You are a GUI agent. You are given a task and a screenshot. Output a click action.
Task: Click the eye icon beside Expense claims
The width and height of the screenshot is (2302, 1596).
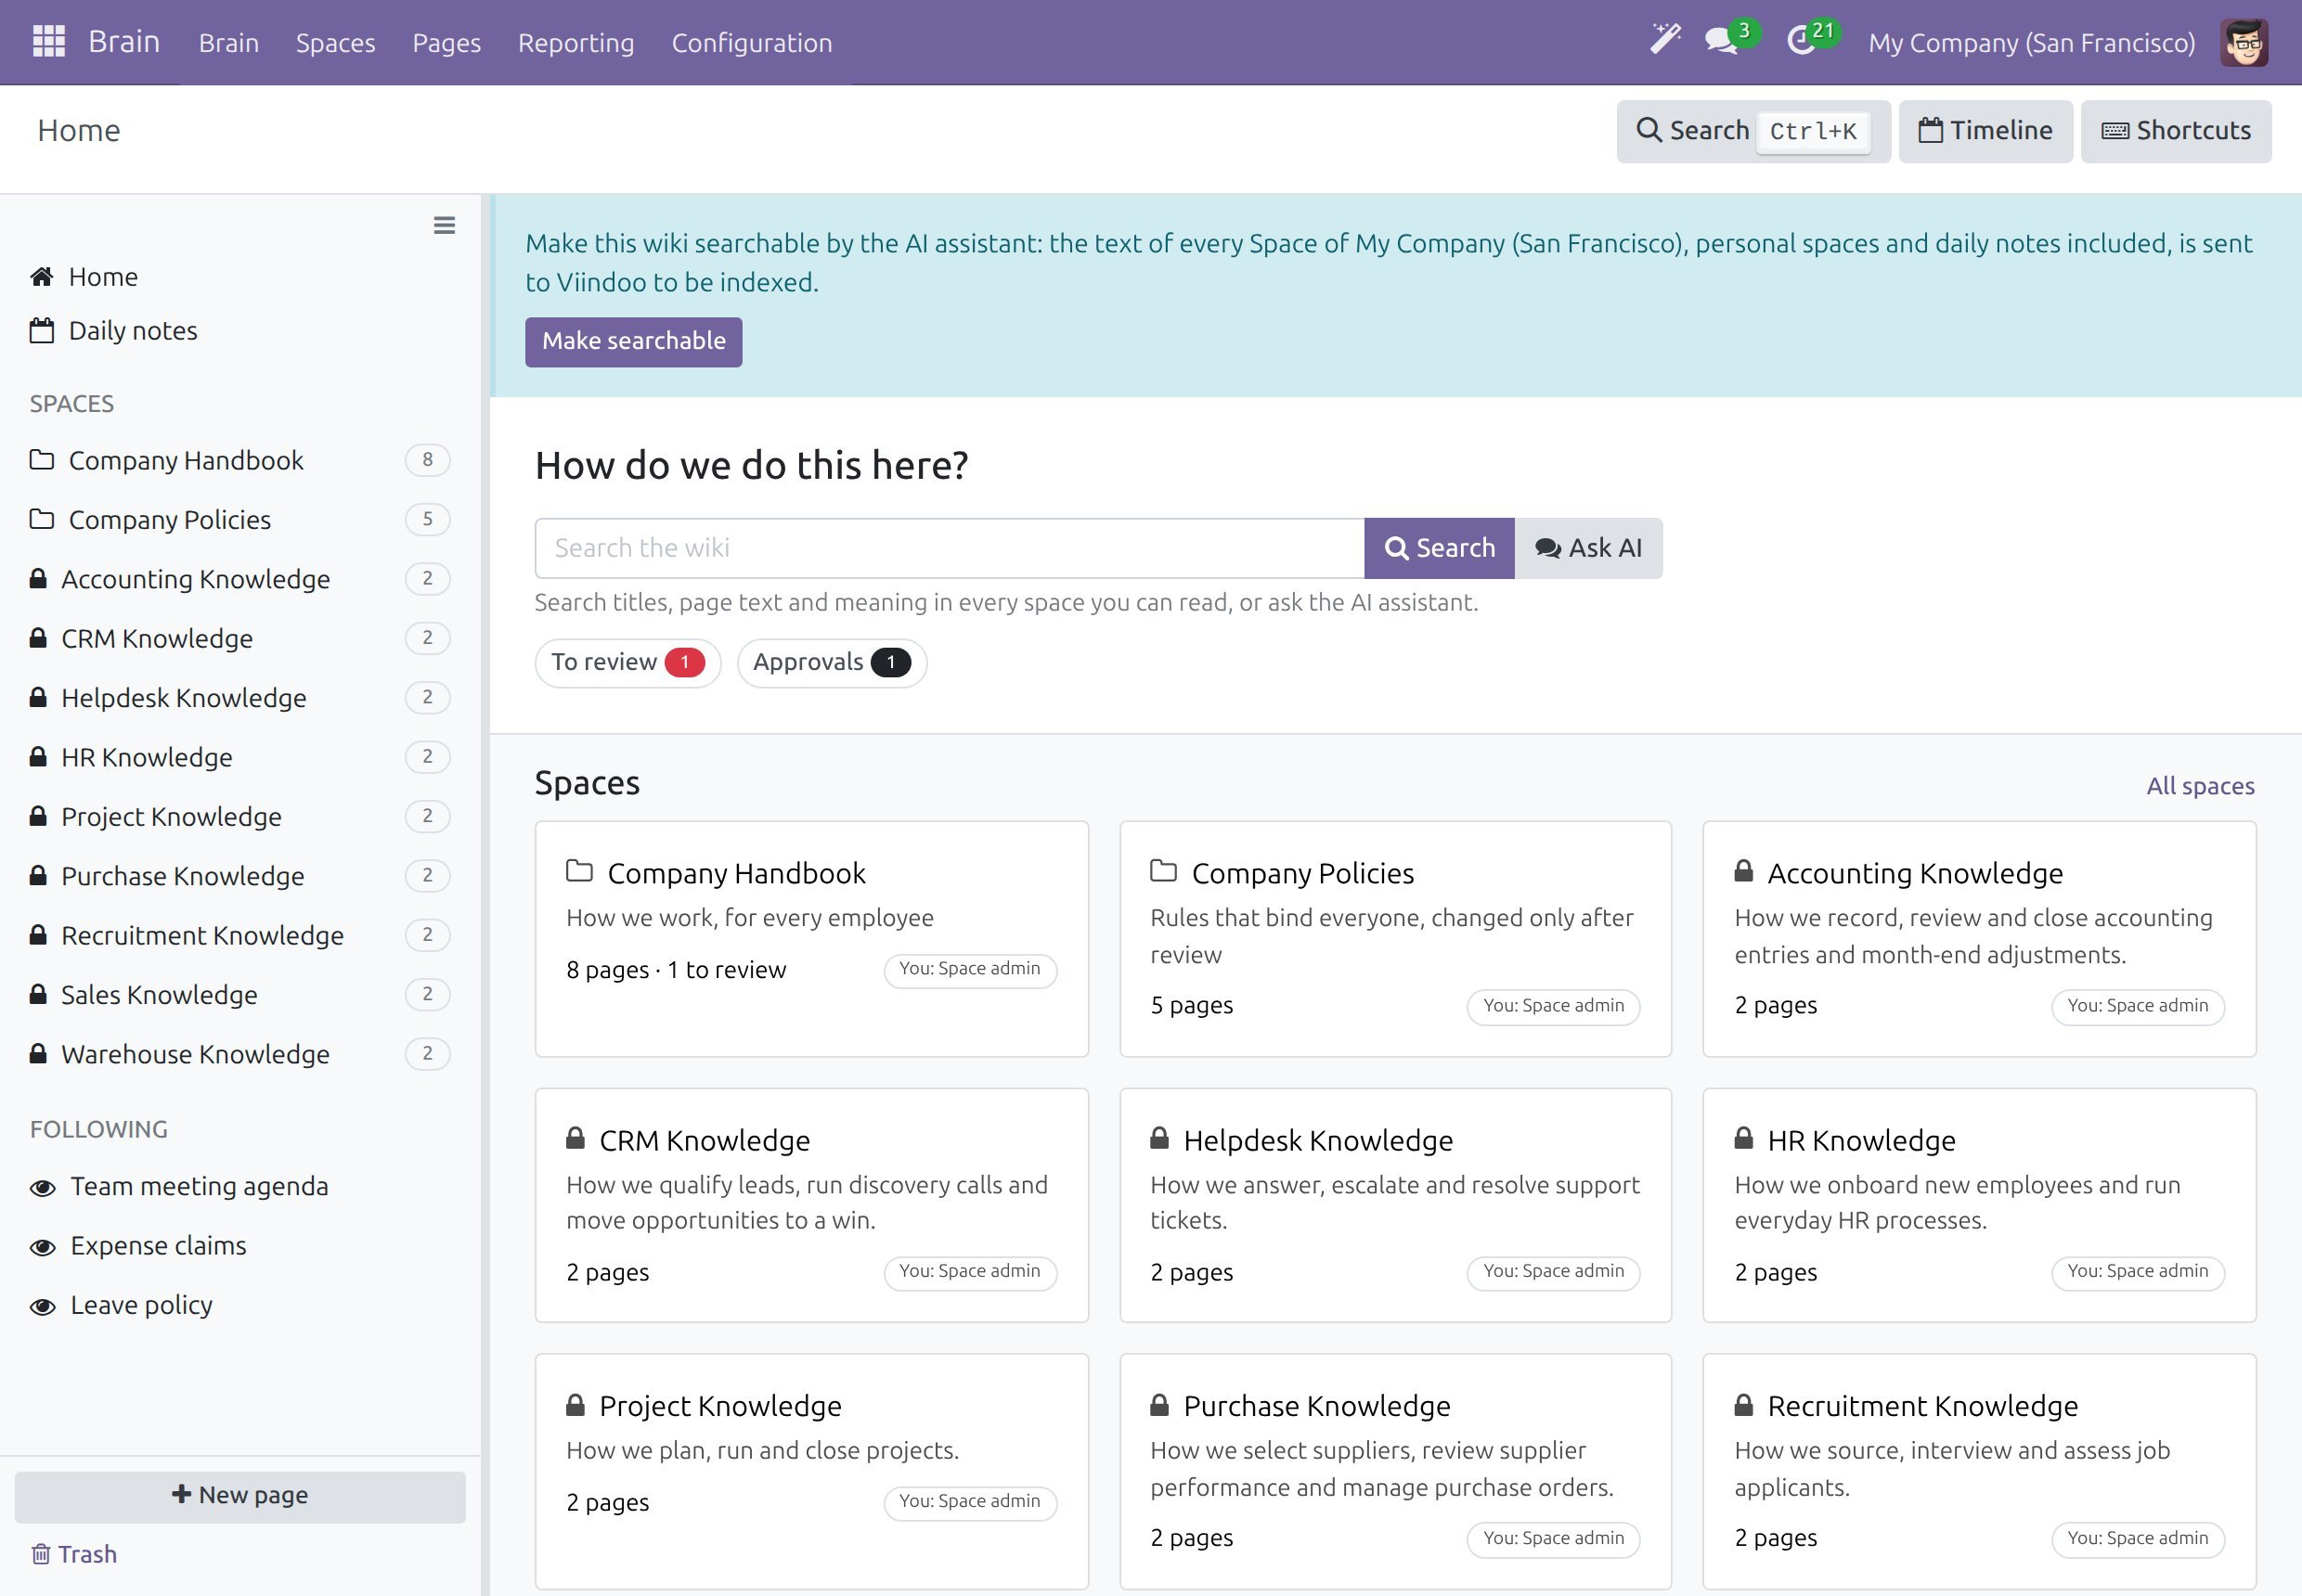[43, 1247]
